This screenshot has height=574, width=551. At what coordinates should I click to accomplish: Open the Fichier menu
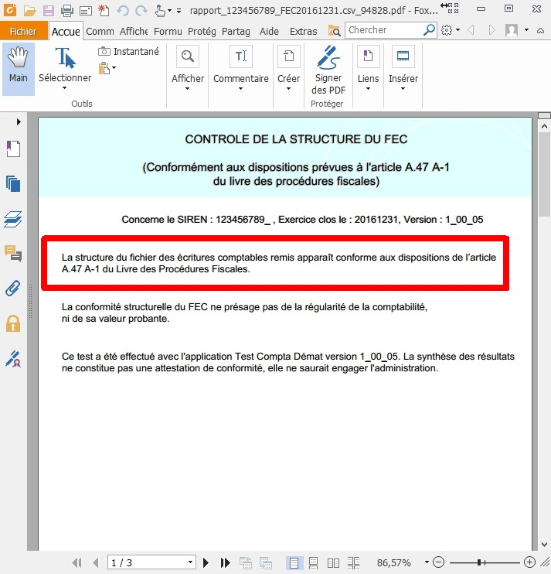point(23,32)
